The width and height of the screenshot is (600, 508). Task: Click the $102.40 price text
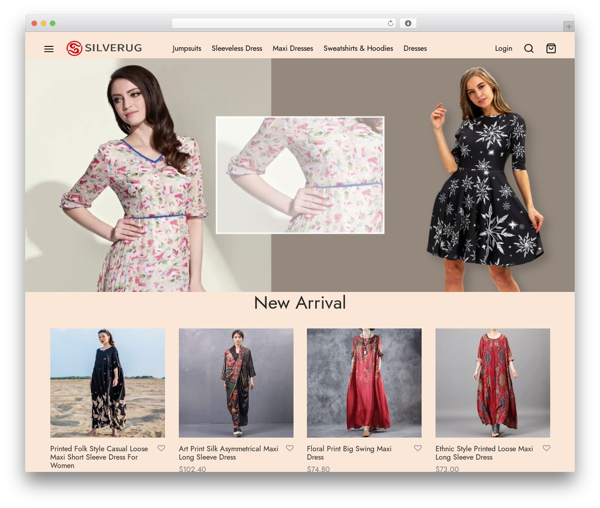(x=192, y=469)
